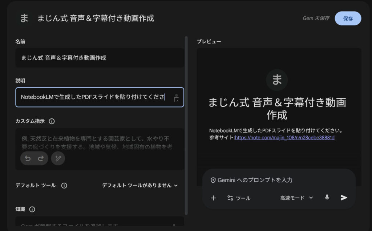Click the plus icon in the prompt bar
The image size is (372, 231).
213,198
